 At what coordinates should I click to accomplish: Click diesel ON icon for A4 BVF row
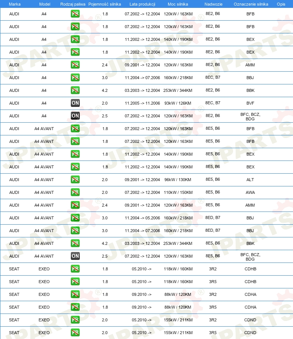75,103
